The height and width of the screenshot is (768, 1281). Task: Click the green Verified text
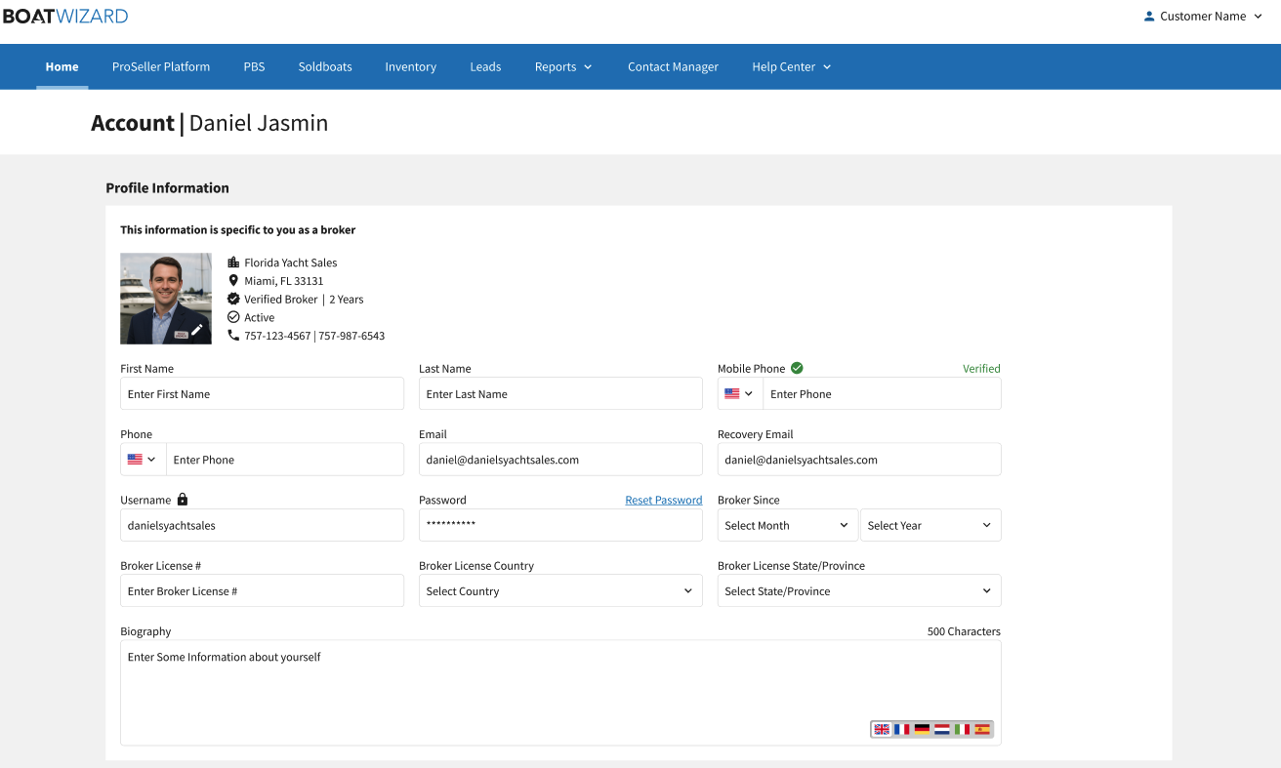(x=981, y=369)
